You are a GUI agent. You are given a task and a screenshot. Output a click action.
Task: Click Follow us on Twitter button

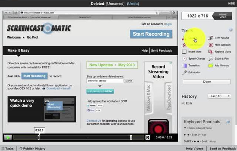pyautogui.click(x=100, y=91)
